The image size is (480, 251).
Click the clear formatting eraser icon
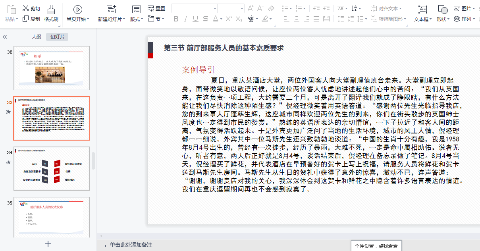tap(271, 8)
